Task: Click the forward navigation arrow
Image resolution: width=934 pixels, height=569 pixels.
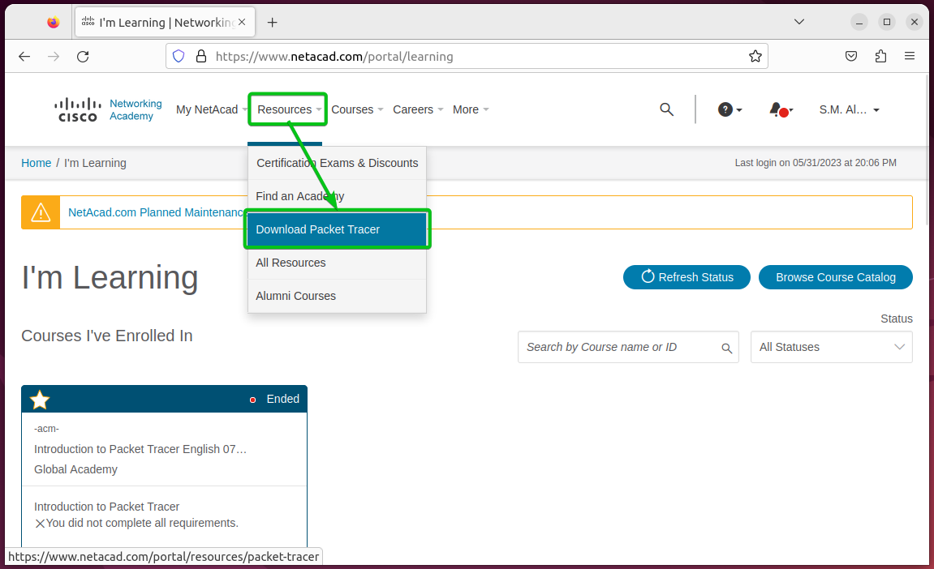Action: point(54,57)
